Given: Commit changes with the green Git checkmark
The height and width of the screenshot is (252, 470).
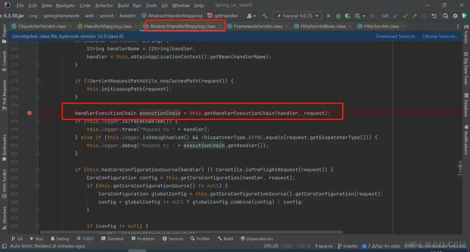Looking at the screenshot, I should click(x=405, y=16).
